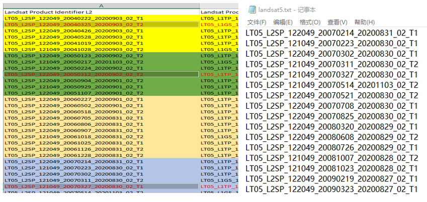Select cell LT05_L2SP_122049_20051107_20200901_02_T2
The image size is (427, 202).
(101, 93)
